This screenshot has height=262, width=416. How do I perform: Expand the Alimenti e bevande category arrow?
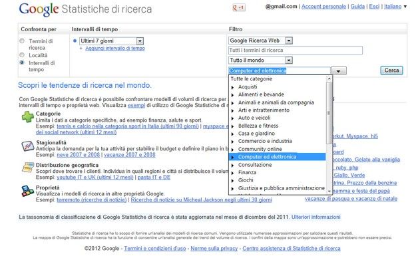pos(233,95)
